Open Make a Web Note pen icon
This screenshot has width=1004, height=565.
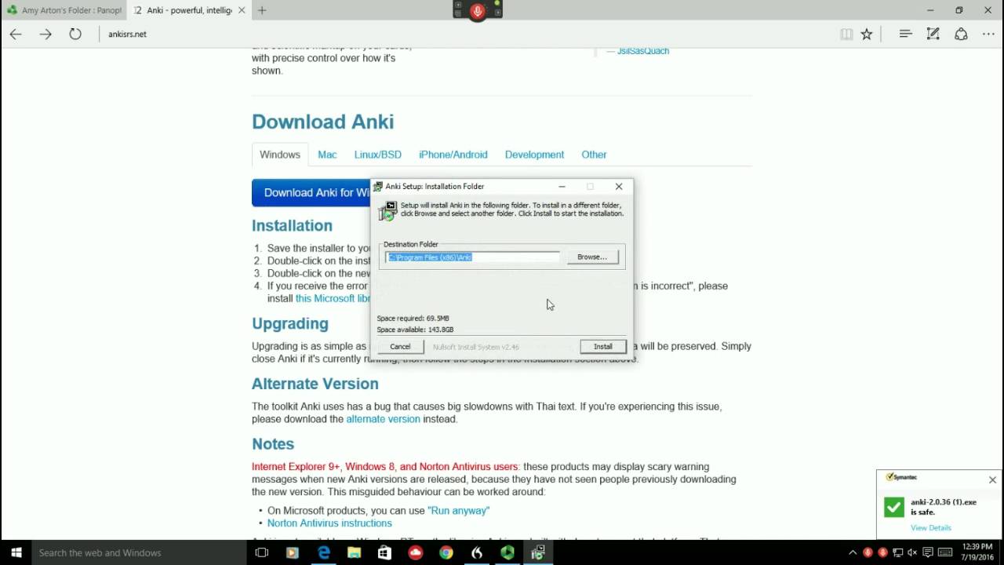[933, 34]
